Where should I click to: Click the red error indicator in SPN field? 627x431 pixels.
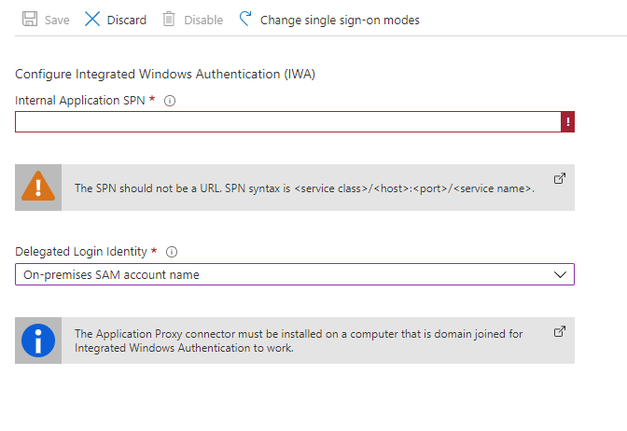click(567, 122)
